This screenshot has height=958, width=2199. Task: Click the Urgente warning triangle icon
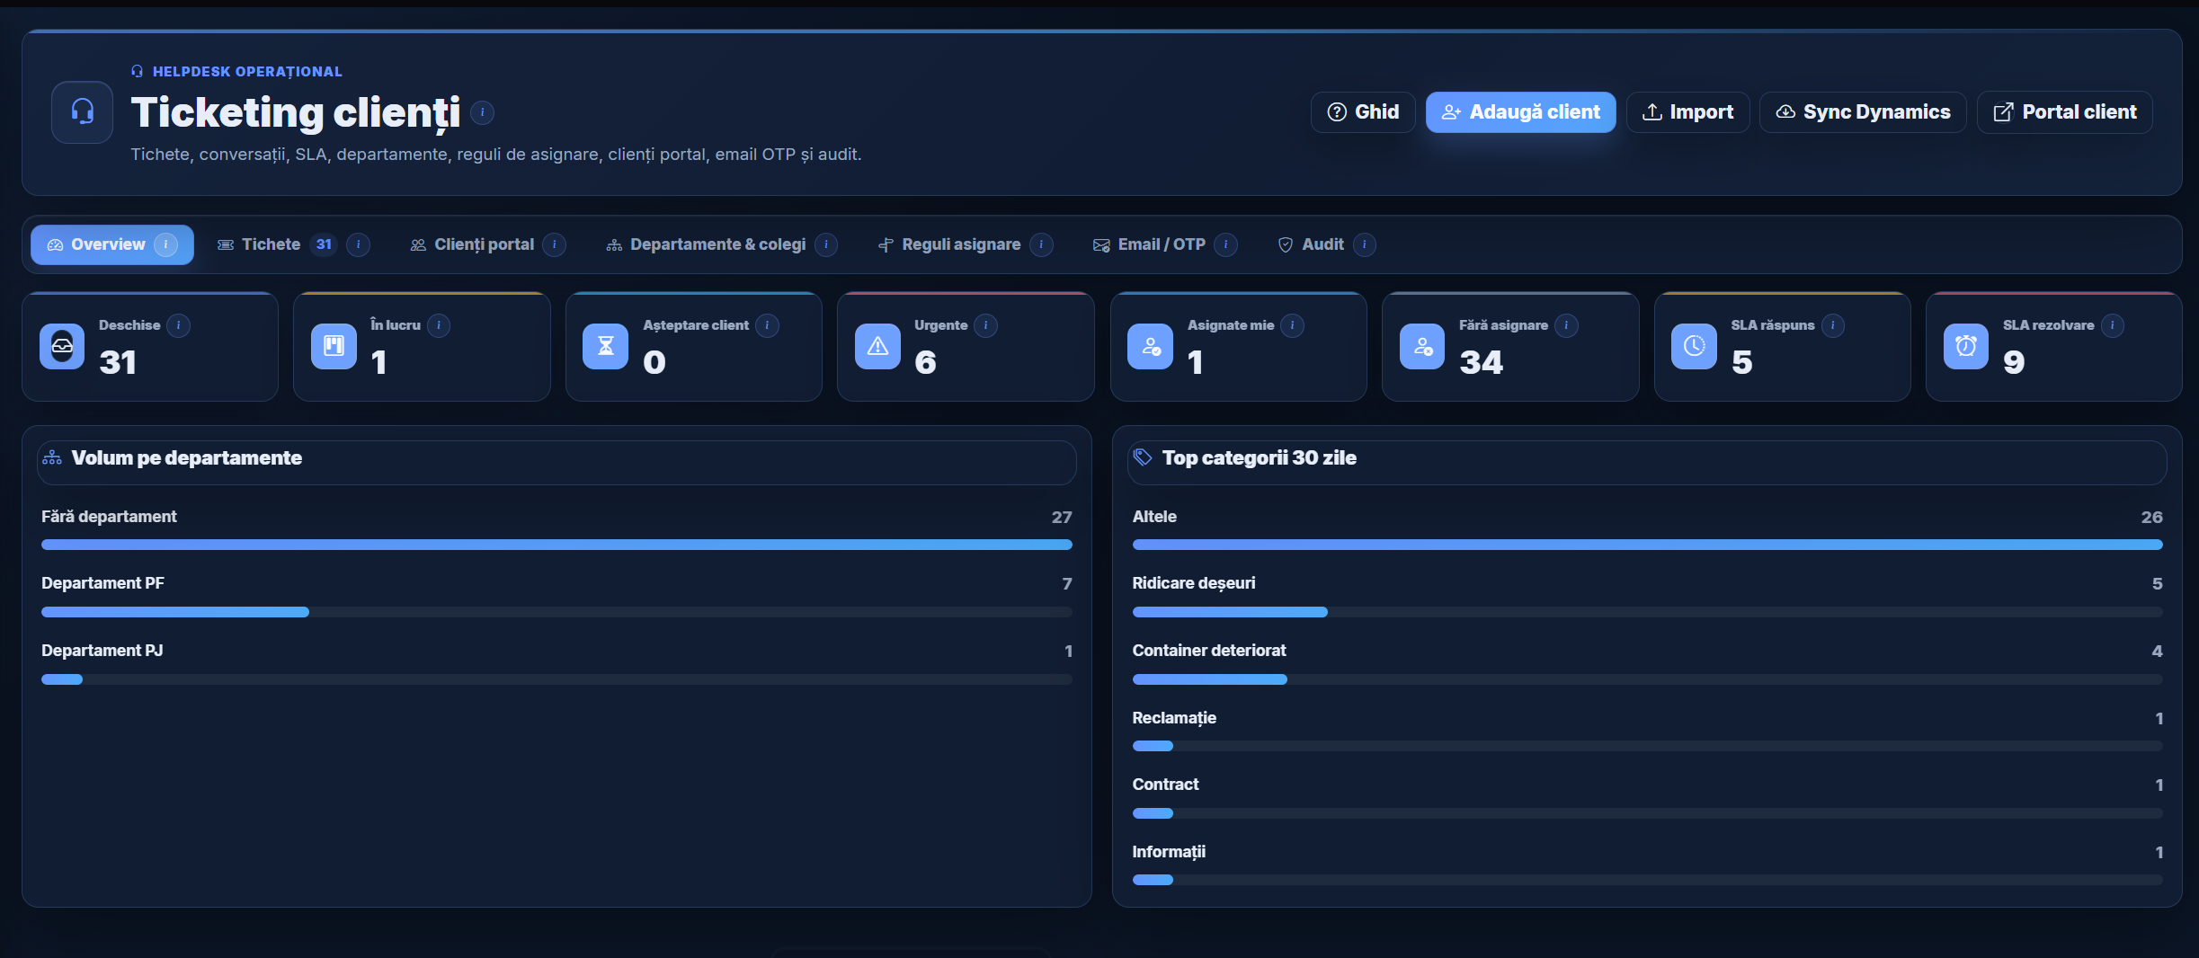coord(877,346)
